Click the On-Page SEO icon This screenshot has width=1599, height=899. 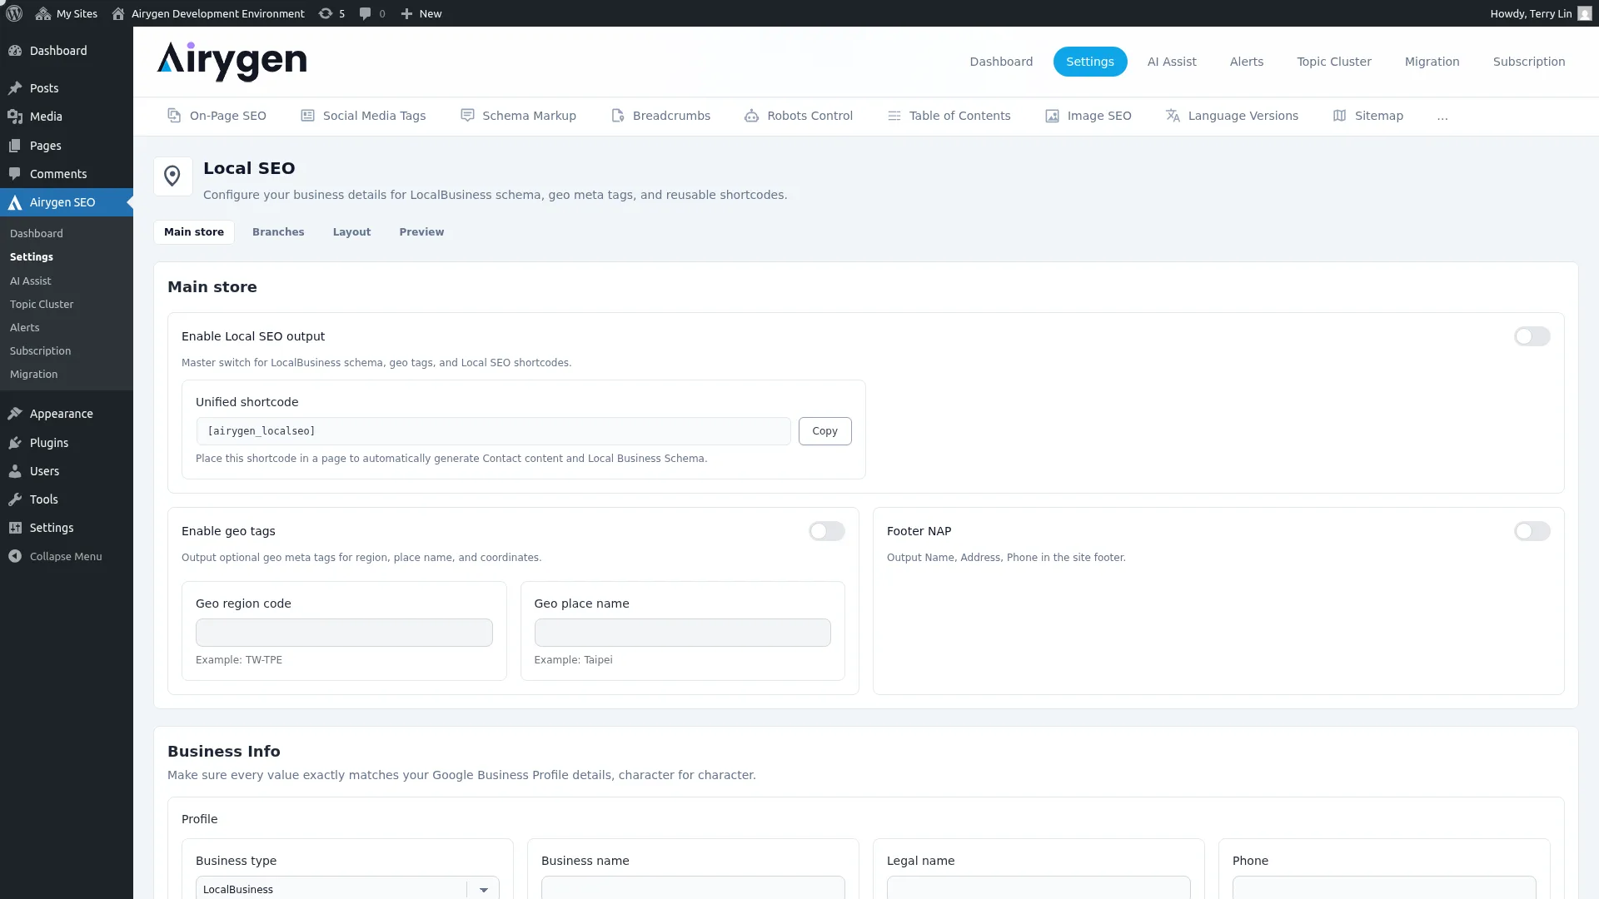[x=174, y=116]
